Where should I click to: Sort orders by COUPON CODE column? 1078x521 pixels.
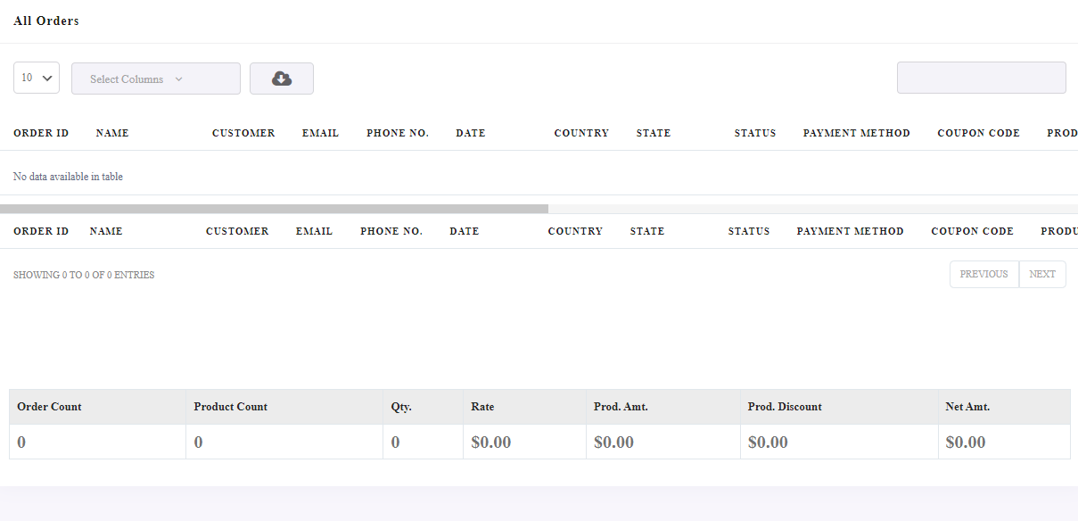978,133
